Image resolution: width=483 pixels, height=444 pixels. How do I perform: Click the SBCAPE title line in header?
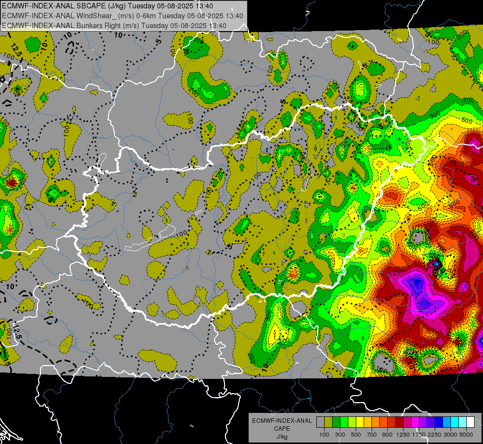click(x=108, y=6)
